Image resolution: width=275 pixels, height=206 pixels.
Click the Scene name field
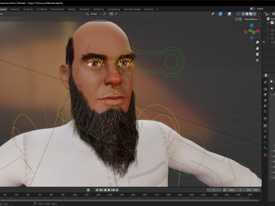[265, 9]
